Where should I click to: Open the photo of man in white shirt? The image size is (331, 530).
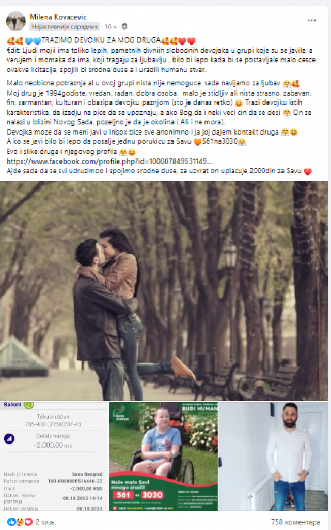[x=273, y=457]
